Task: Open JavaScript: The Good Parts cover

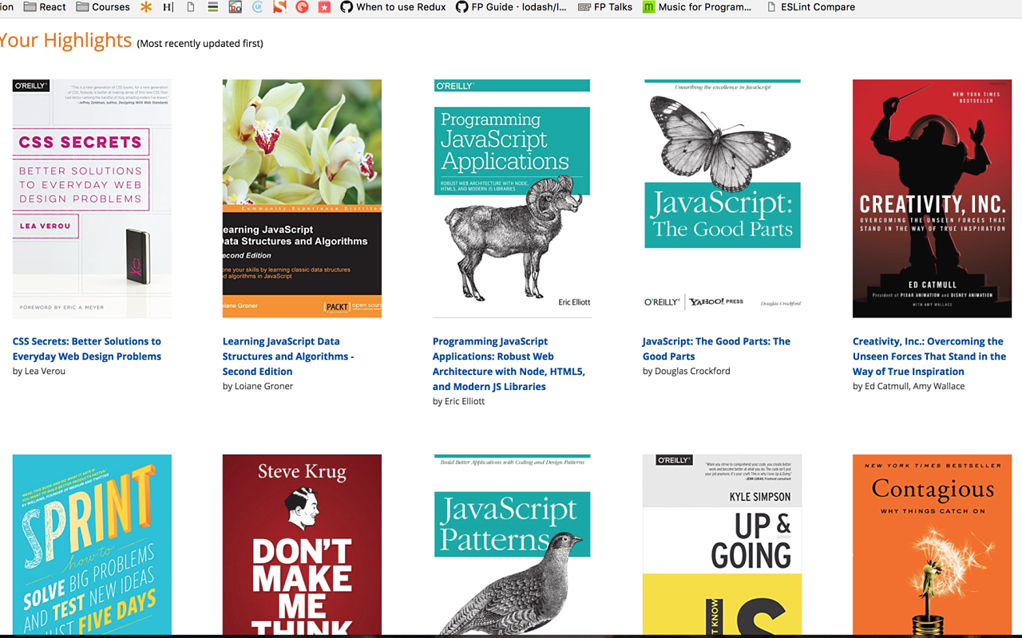Action: [722, 199]
